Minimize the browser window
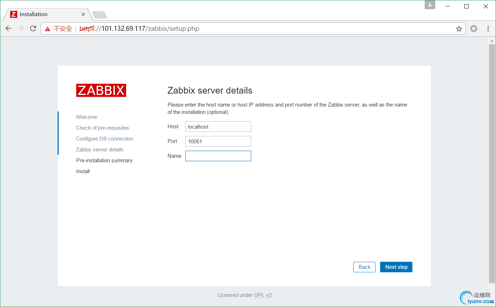The height and width of the screenshot is (307, 496). point(448,6)
